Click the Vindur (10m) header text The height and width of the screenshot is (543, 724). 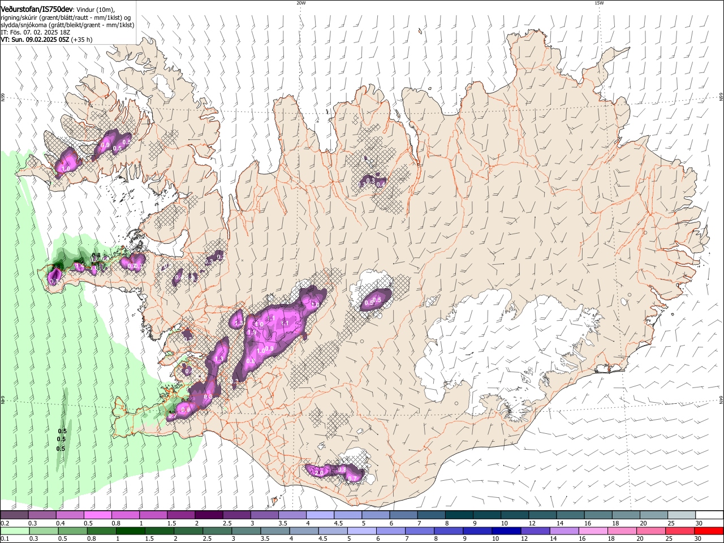(95, 10)
